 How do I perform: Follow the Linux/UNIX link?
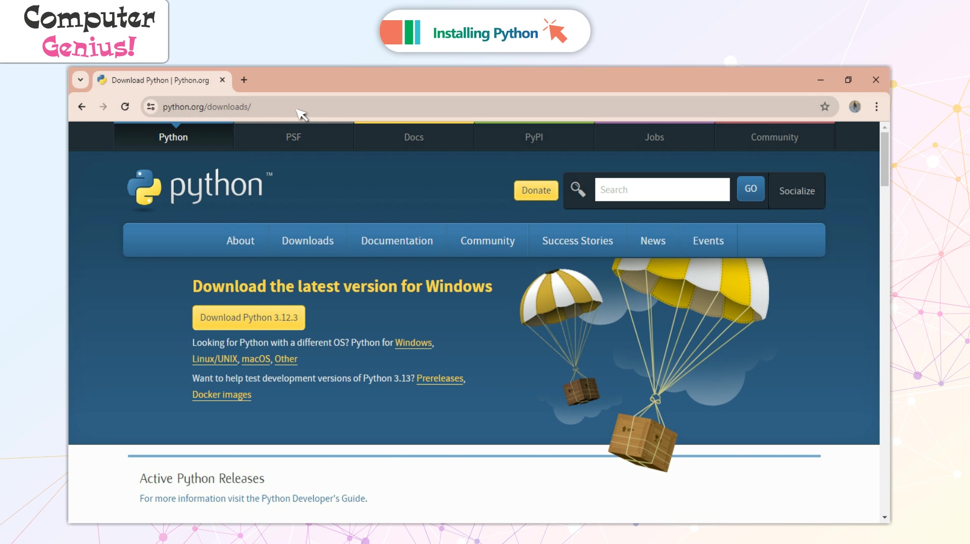(x=215, y=359)
